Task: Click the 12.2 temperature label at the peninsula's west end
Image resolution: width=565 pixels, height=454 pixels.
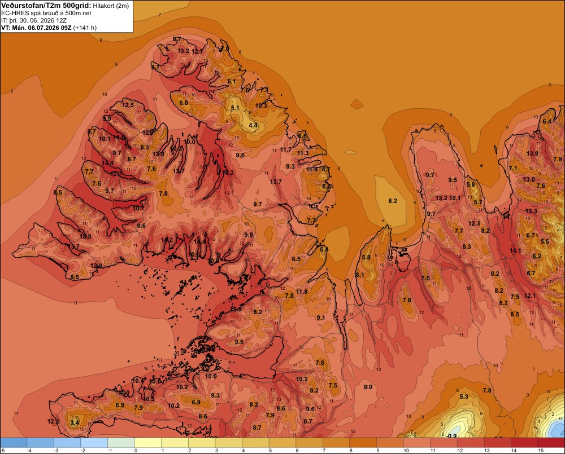Action: [x=53, y=421]
